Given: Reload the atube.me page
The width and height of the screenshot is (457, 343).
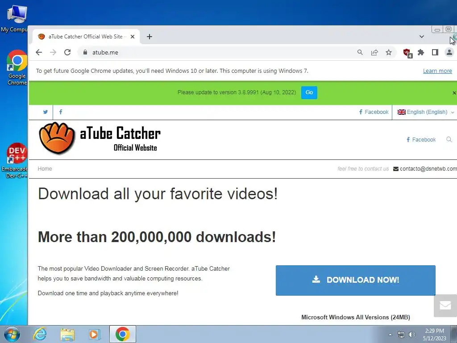Looking at the screenshot, I should click(x=67, y=53).
